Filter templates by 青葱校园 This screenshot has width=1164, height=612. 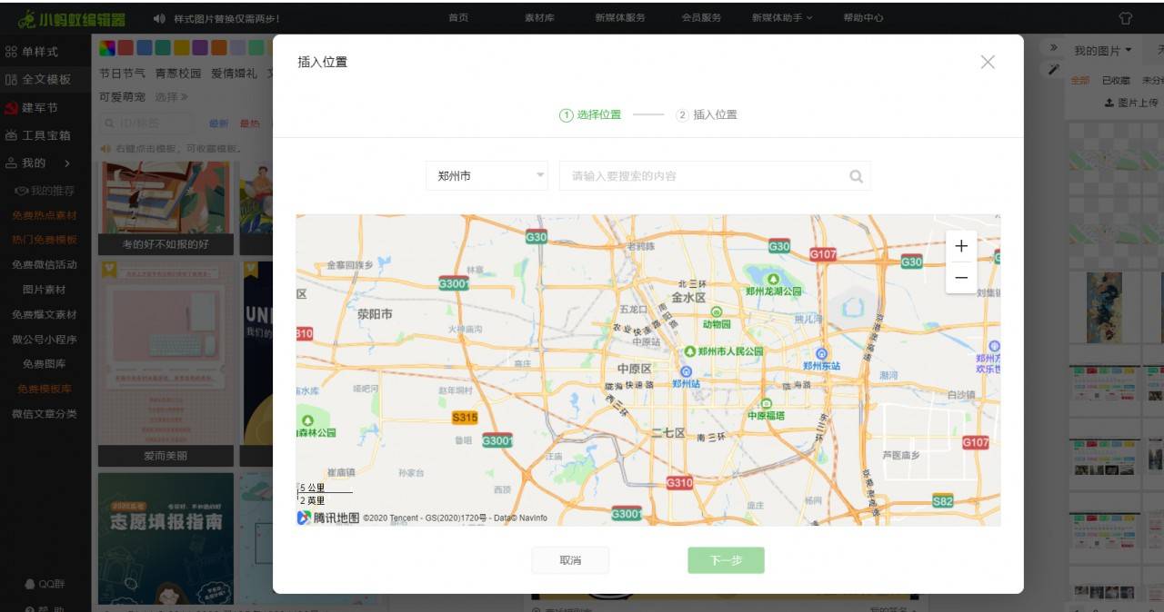click(x=178, y=74)
